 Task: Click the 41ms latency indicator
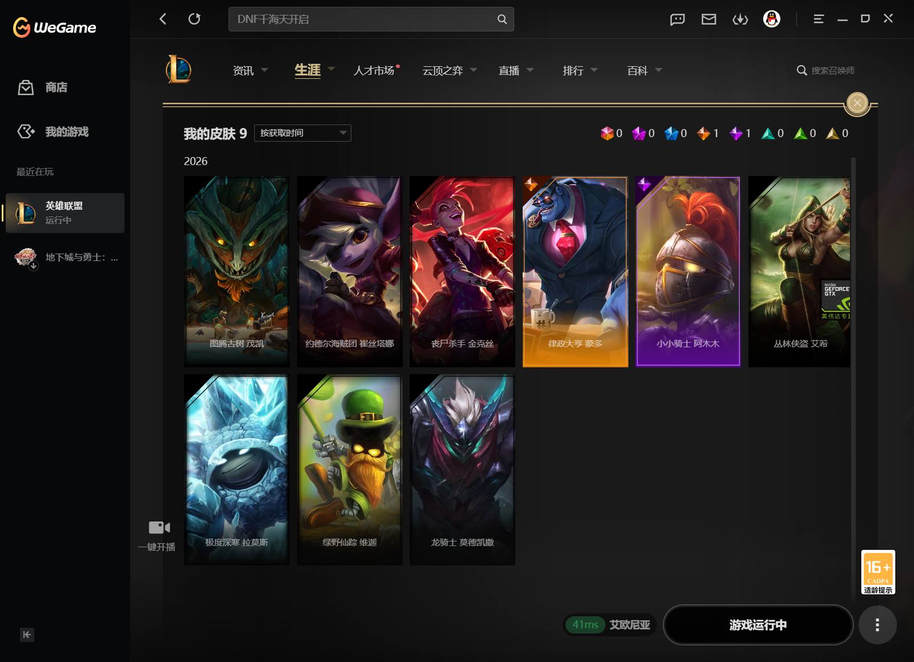[x=586, y=625]
